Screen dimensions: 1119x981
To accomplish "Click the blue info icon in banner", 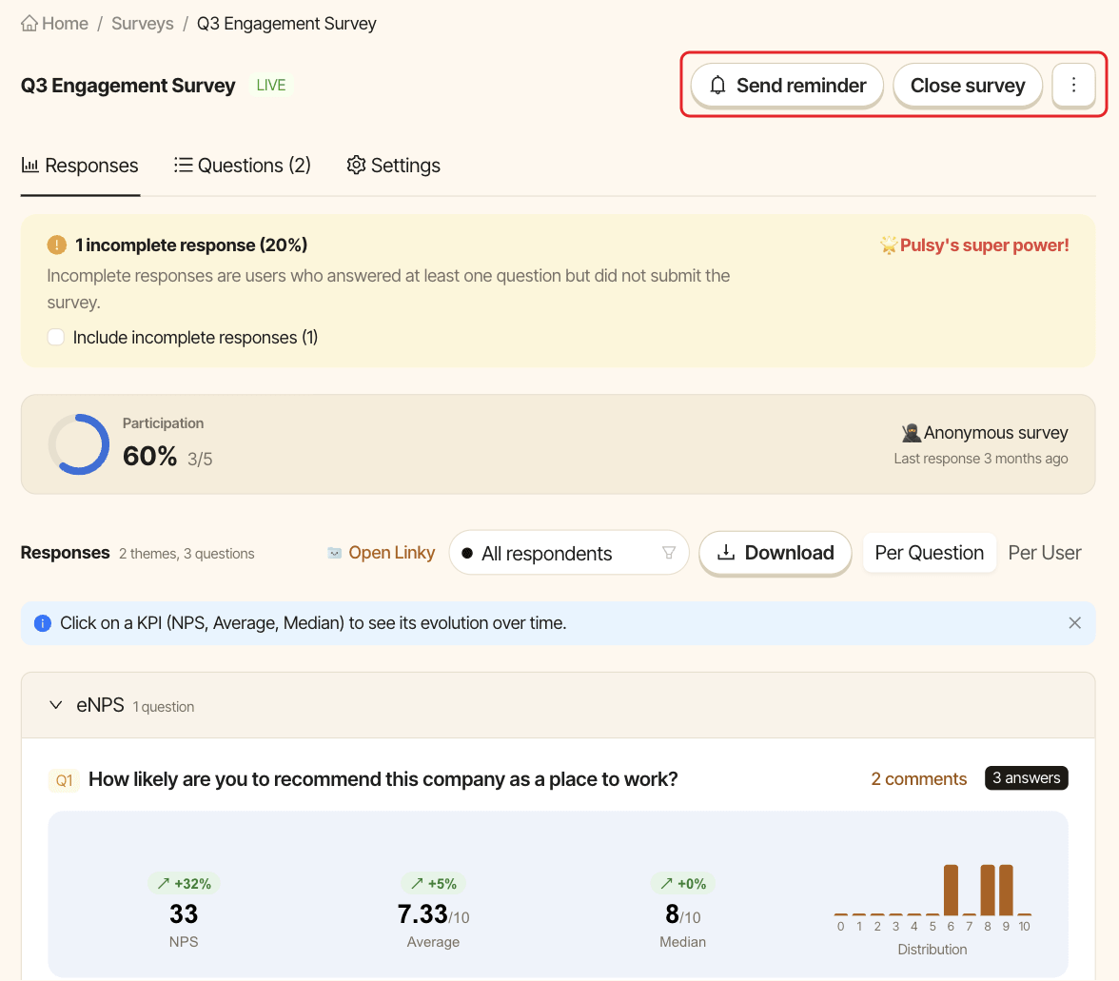I will (x=43, y=623).
